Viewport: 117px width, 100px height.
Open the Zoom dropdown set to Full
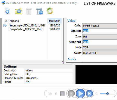pyautogui.click(x=100, y=37)
